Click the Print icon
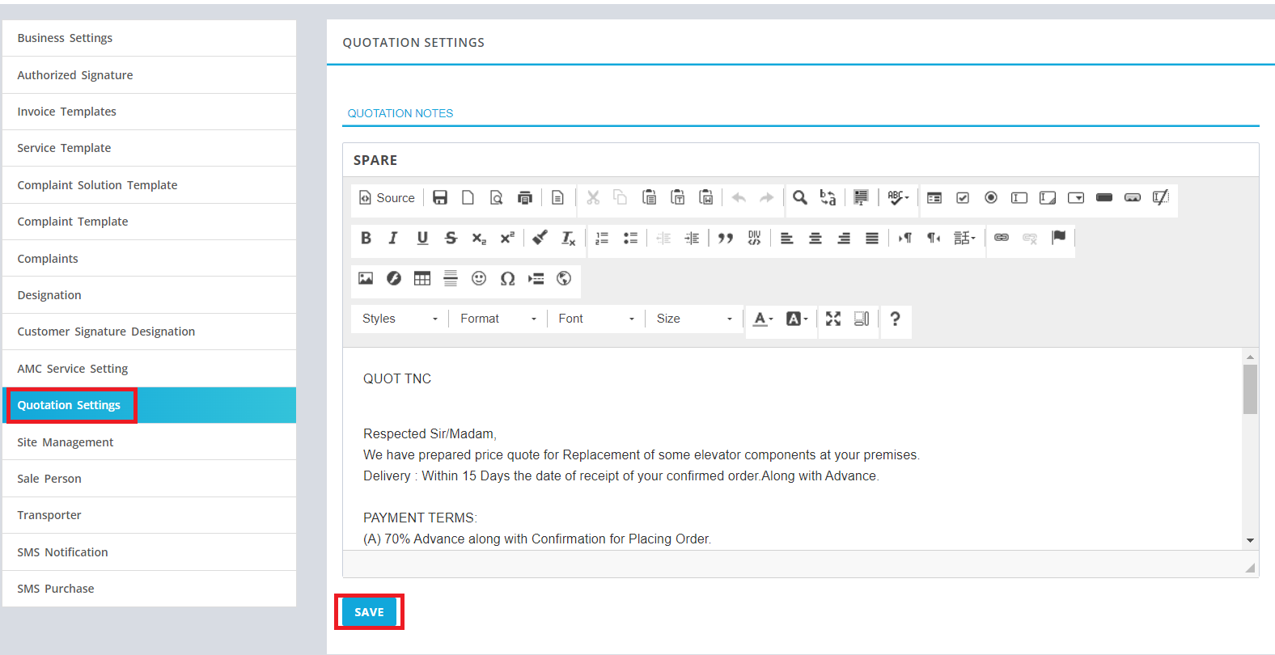Viewport: 1275px width, 655px height. pos(524,197)
